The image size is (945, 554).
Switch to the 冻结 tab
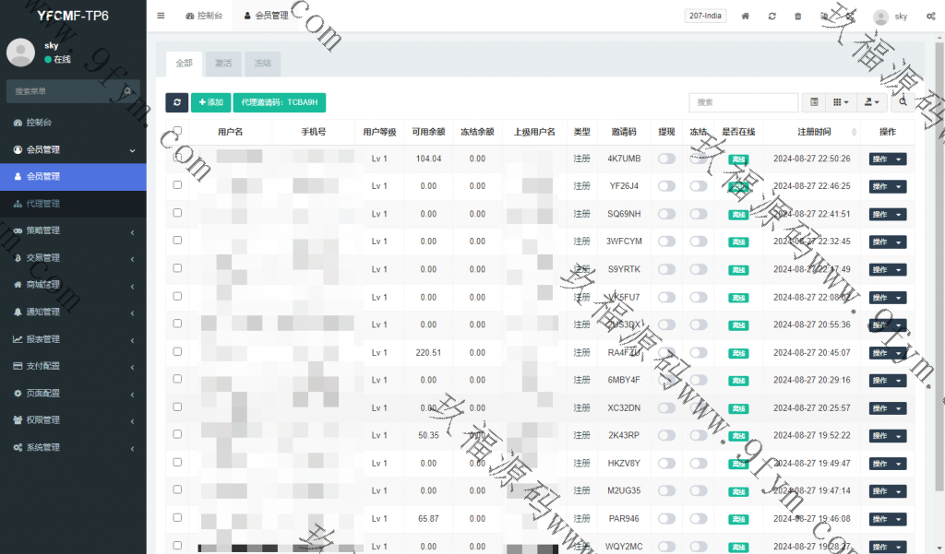point(263,64)
